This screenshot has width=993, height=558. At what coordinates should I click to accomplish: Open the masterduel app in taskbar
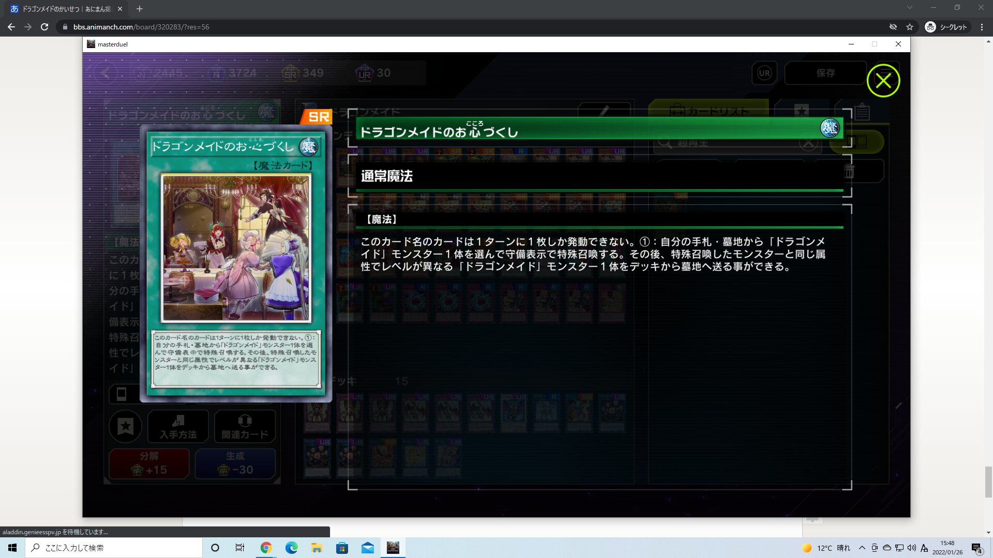point(393,548)
